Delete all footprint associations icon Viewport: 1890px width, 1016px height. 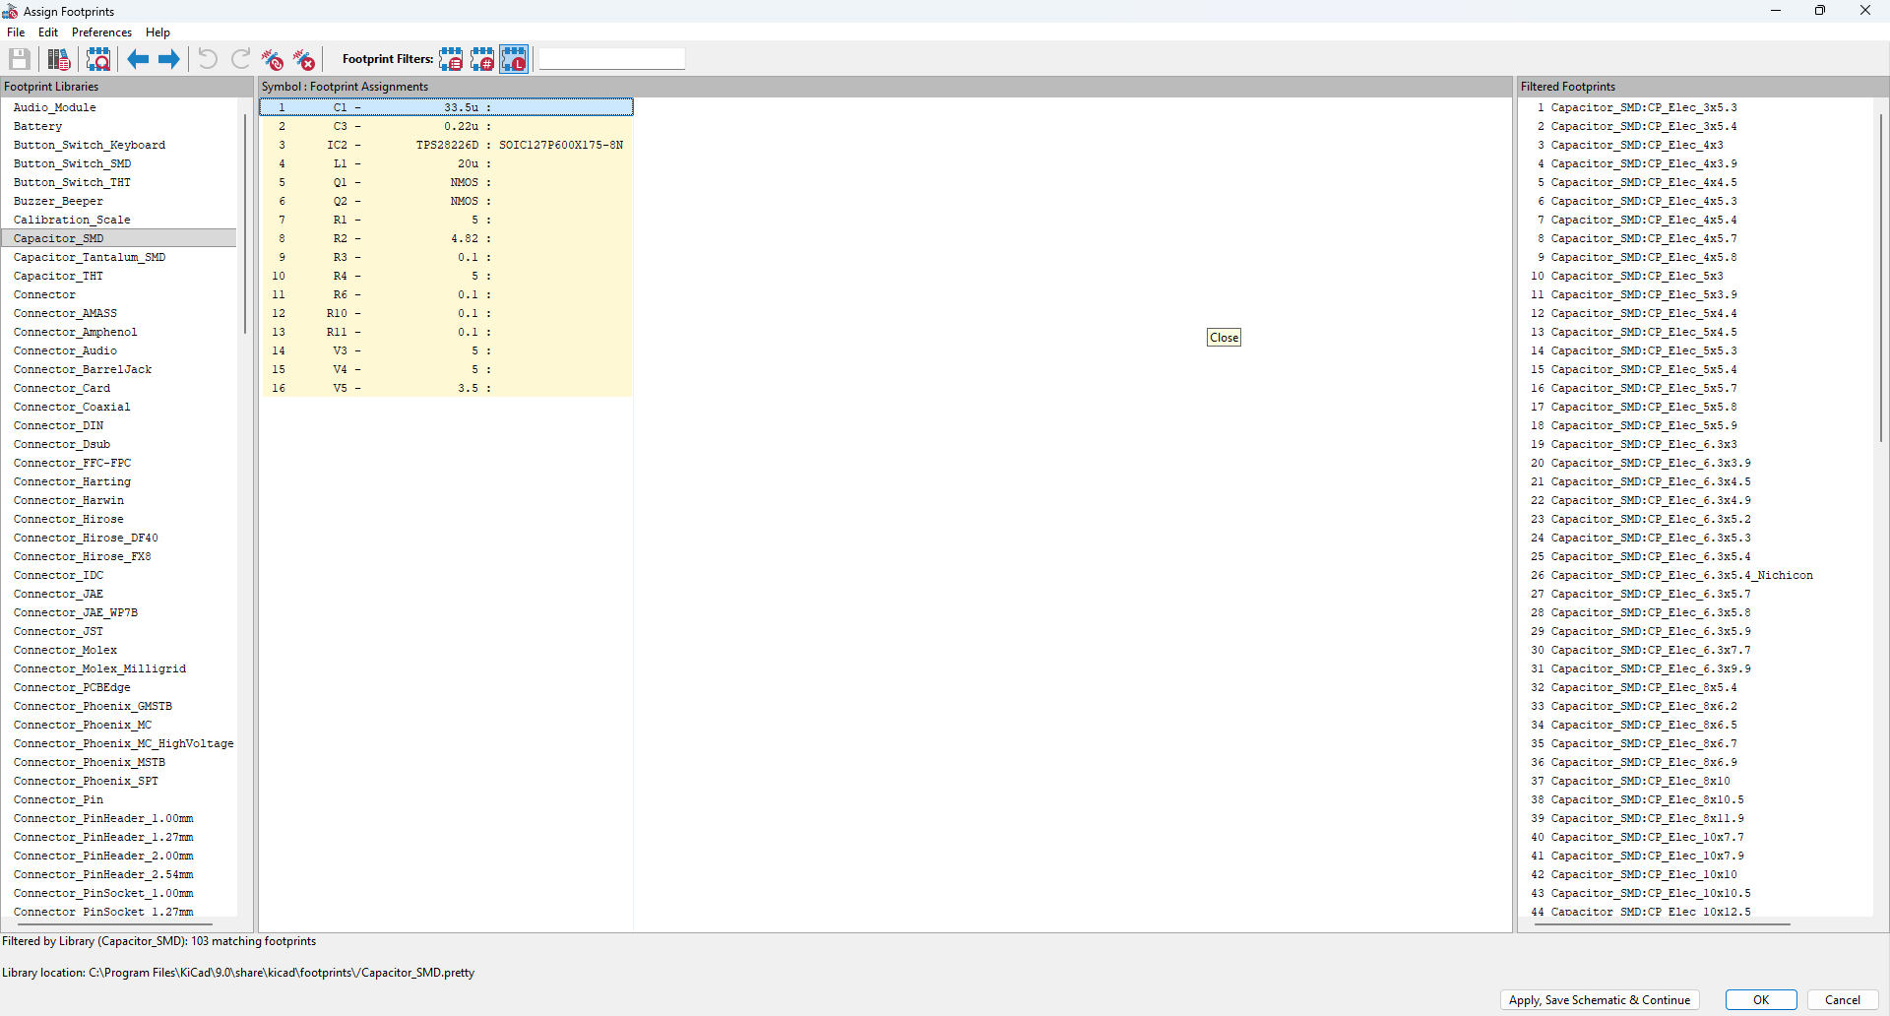pyautogui.click(x=305, y=60)
